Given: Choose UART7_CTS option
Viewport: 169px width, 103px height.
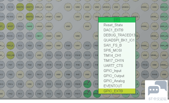Looking at the screenshot, I should (x=117, y=66).
